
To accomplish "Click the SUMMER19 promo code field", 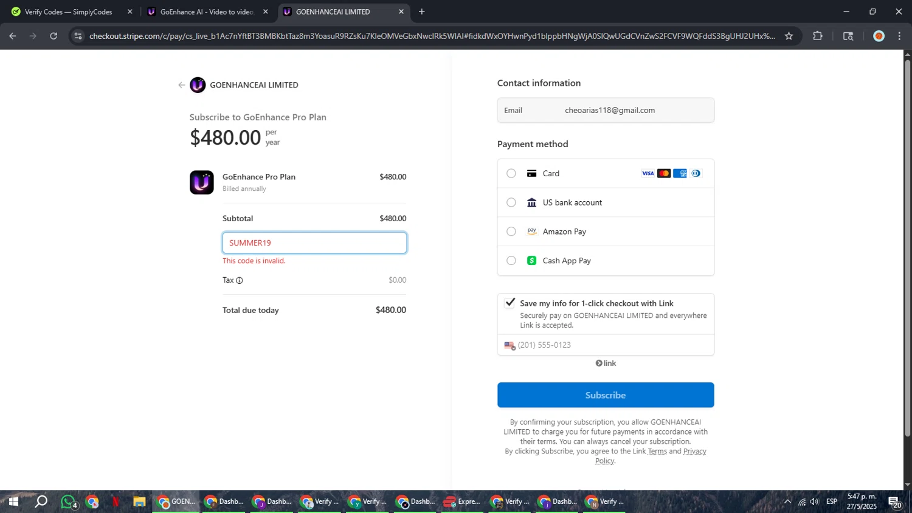I will [314, 243].
